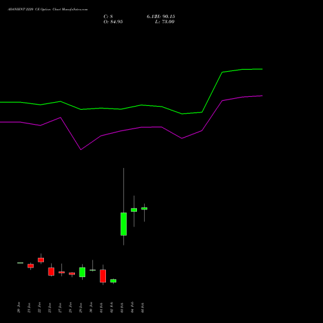Click the 27 Jan axis date label

60,307
